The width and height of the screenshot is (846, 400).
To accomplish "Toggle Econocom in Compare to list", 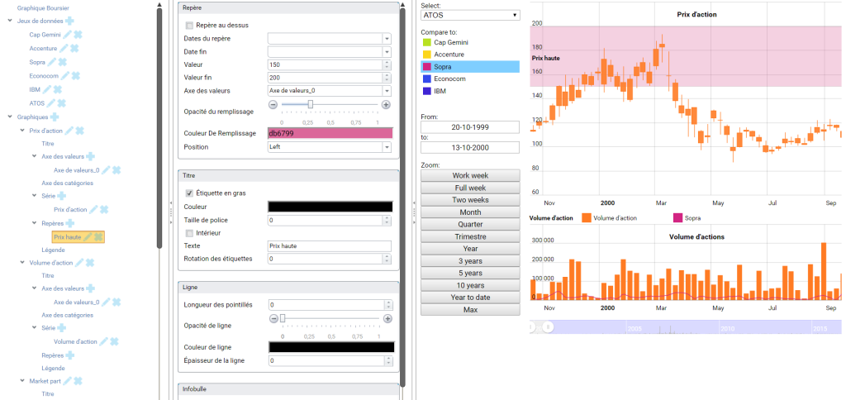I will point(470,79).
